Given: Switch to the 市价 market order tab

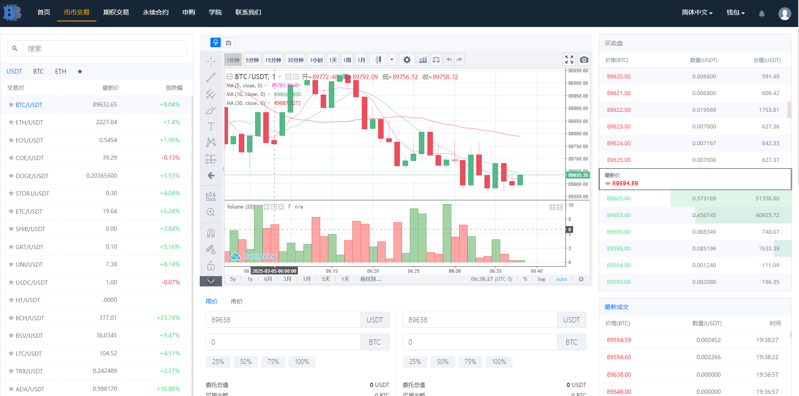Looking at the screenshot, I should [237, 301].
